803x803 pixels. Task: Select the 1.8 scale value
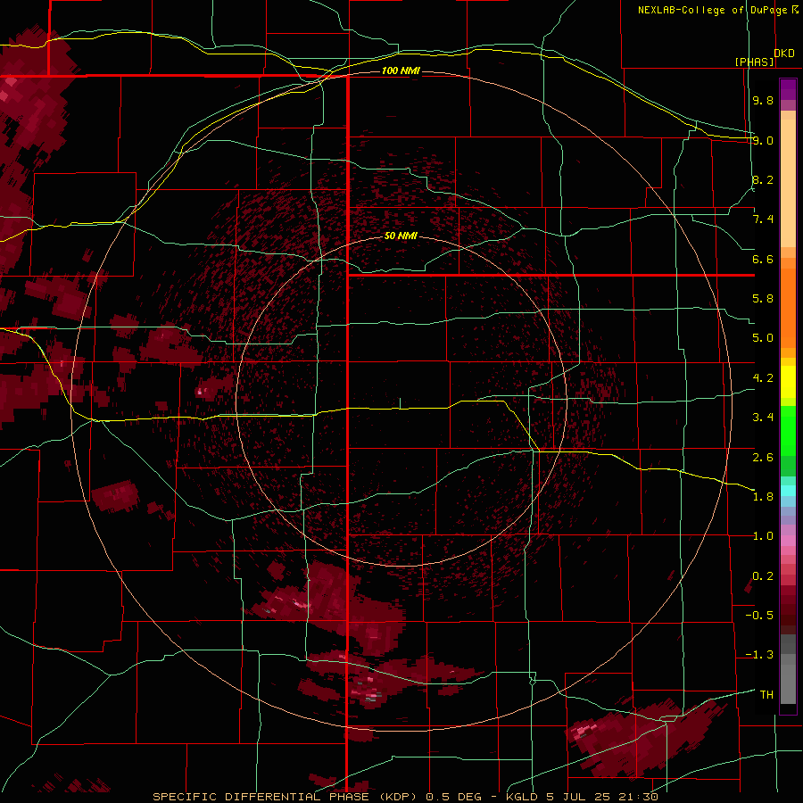pos(763,497)
